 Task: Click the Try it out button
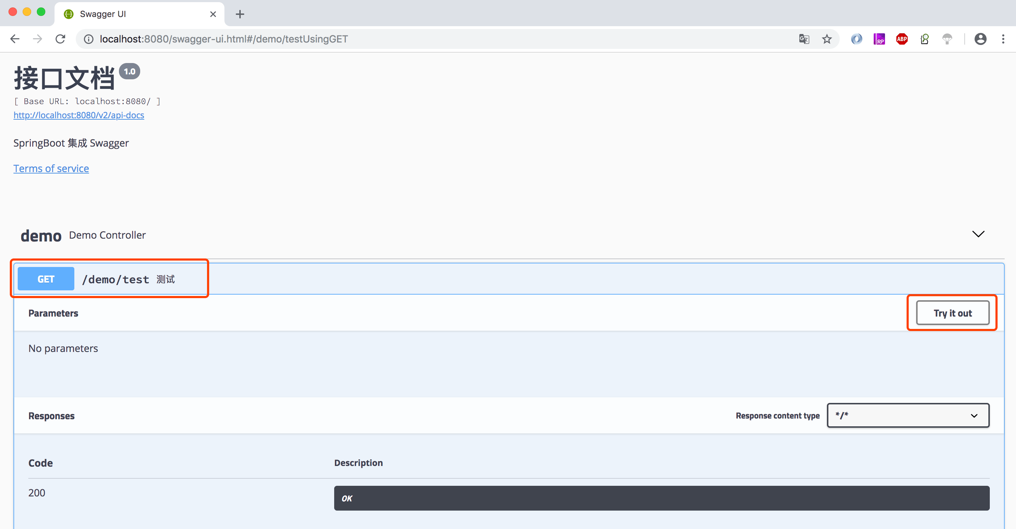tap(953, 313)
